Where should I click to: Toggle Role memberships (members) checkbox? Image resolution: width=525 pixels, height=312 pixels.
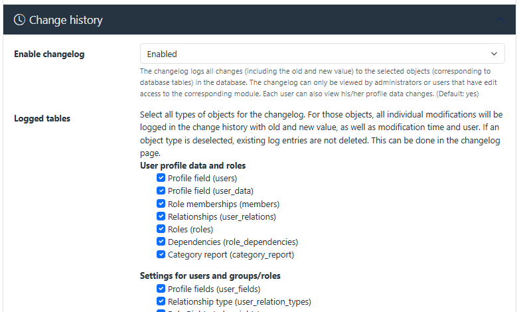[x=161, y=203]
